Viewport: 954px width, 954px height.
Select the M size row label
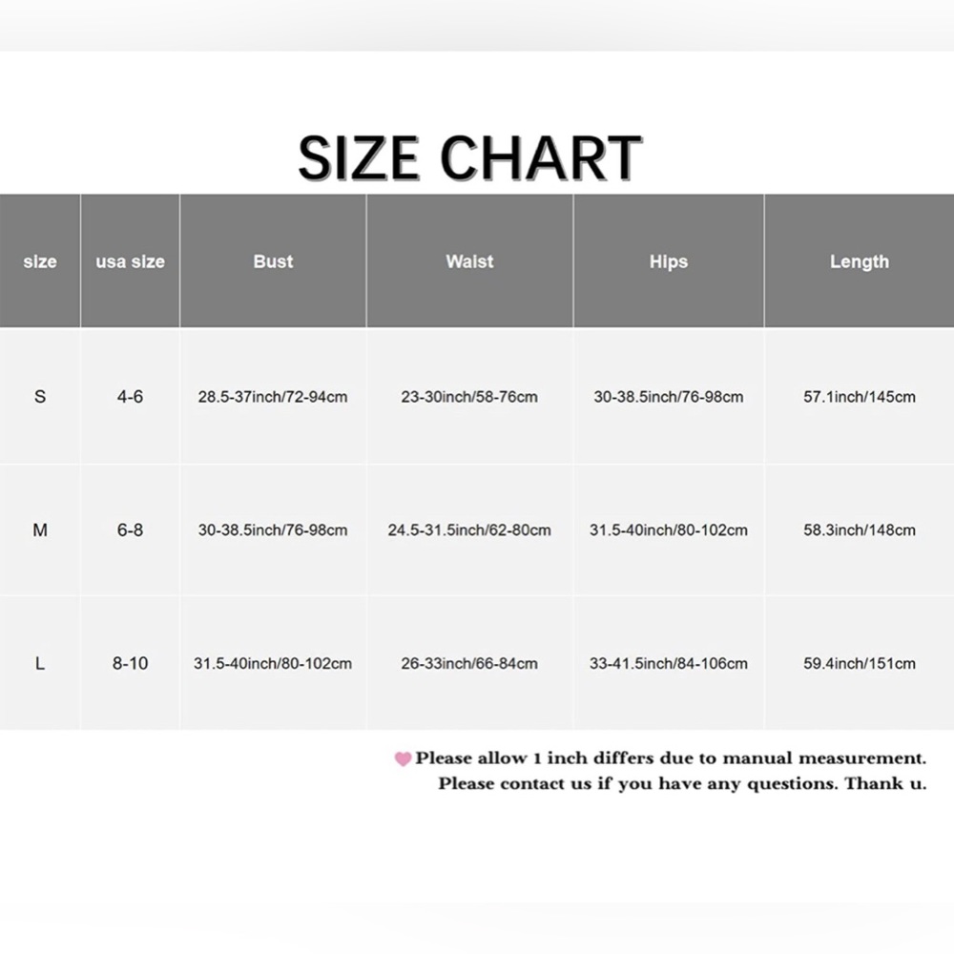40,529
